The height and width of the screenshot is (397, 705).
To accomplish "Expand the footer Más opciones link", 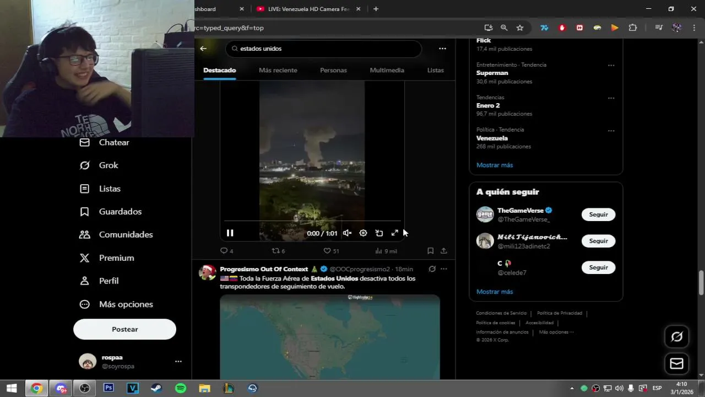I will tap(556, 332).
